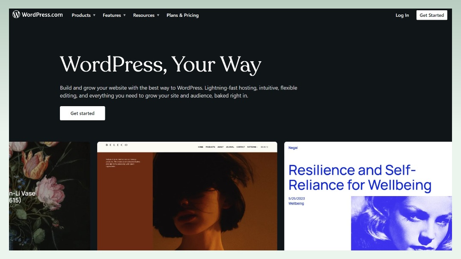Click CONTACT in the Beleco preview nav
The image size is (461, 259).
(241, 147)
